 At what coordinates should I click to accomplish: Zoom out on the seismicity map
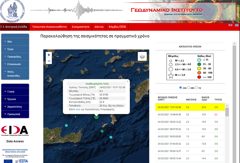point(49,61)
